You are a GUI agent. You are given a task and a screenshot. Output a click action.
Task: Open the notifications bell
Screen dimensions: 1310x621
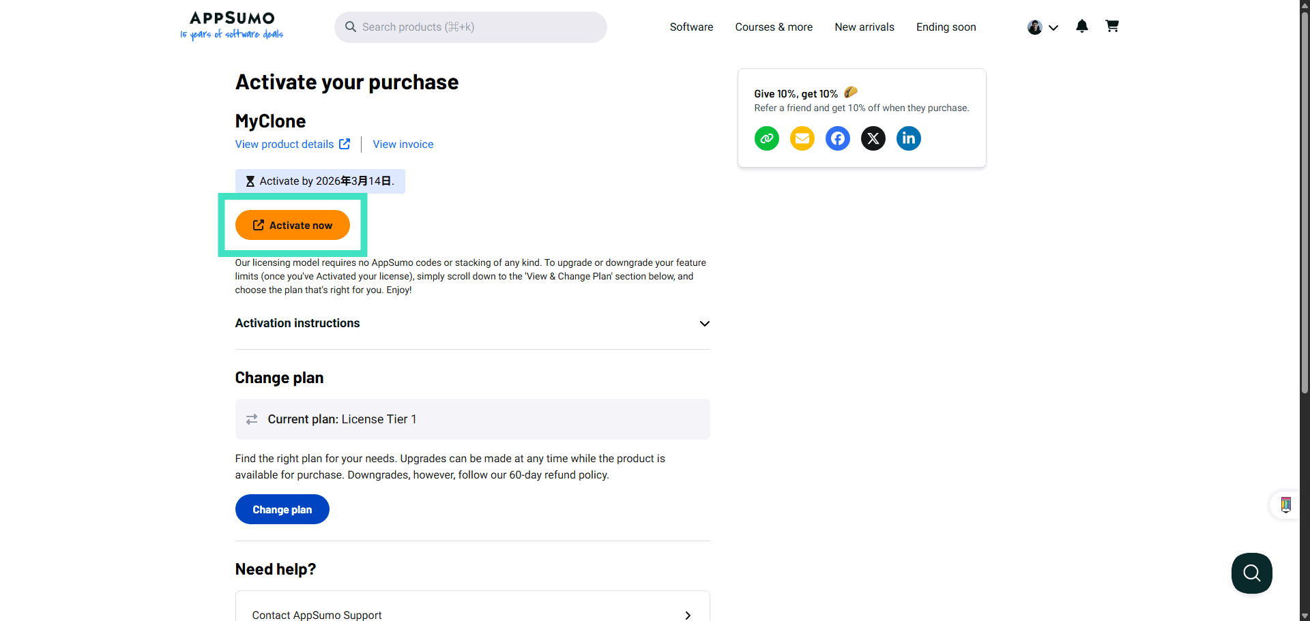[x=1081, y=27]
